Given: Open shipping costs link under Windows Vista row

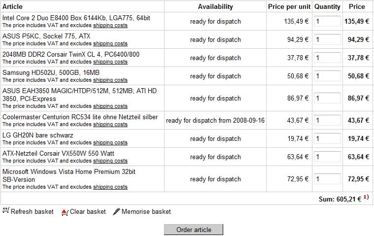Looking at the screenshot, I should [x=110, y=187].
